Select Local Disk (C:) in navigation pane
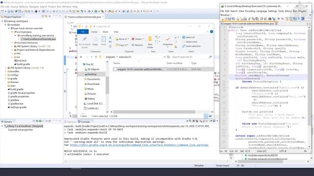The height and width of the screenshot is (176, 314). 95,104
